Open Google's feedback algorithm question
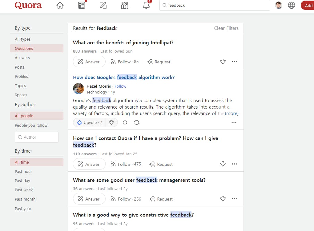The width and height of the screenshot is (314, 231). click(124, 78)
